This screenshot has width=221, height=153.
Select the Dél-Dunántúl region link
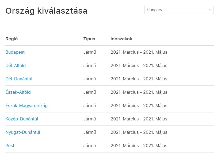[19, 79]
